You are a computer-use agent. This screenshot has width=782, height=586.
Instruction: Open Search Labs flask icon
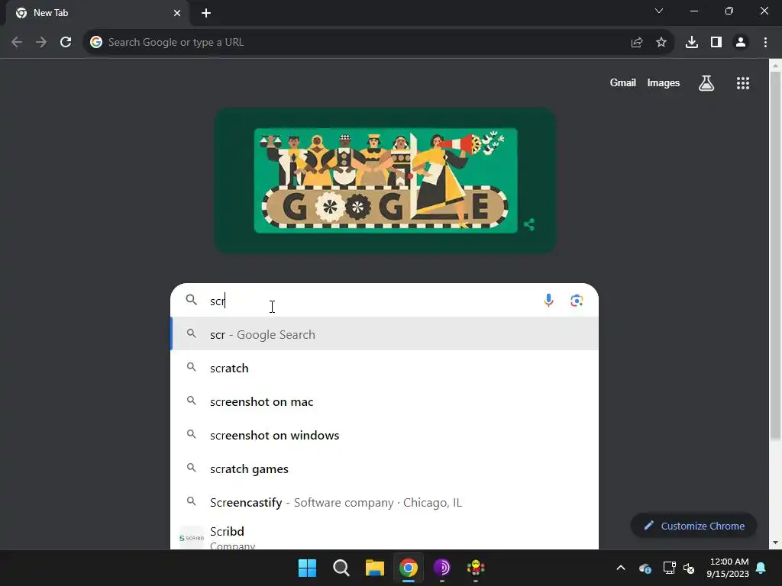coord(706,83)
